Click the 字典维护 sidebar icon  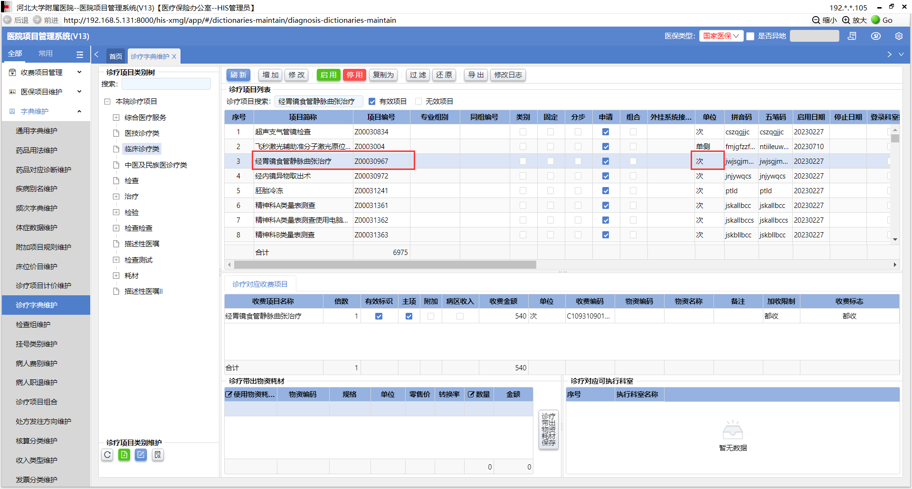[12, 112]
